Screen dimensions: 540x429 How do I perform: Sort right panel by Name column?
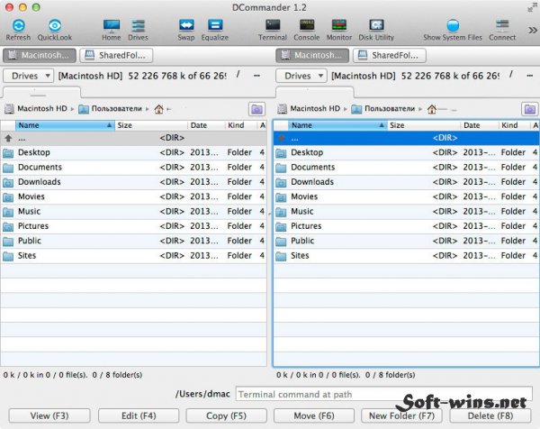[x=337, y=125]
